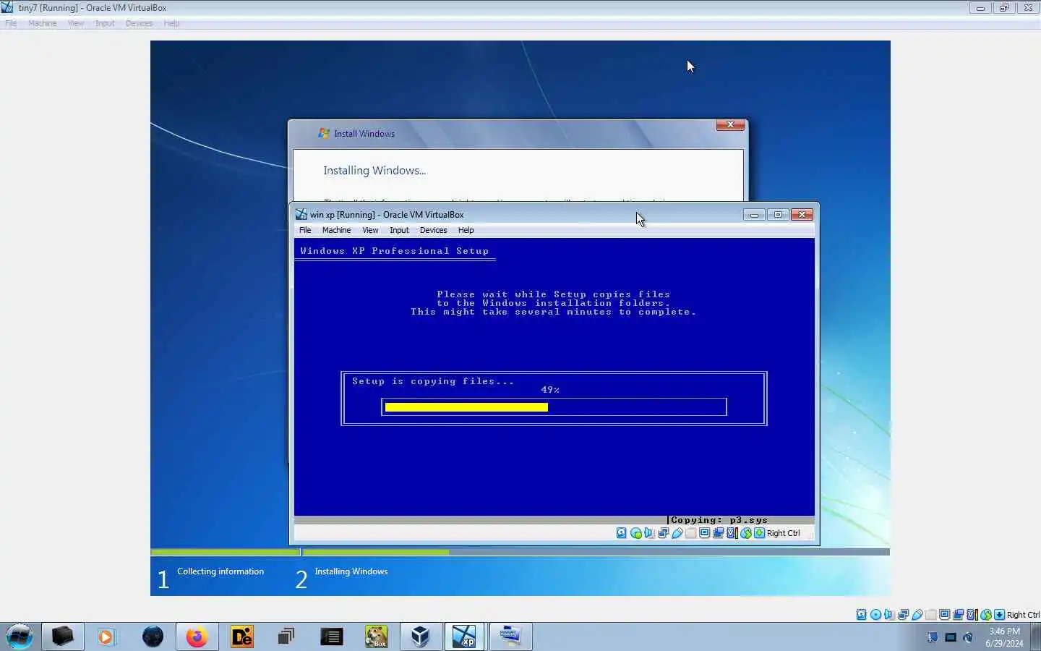Open File menu in win xp window
The image size is (1041, 651).
tap(305, 230)
